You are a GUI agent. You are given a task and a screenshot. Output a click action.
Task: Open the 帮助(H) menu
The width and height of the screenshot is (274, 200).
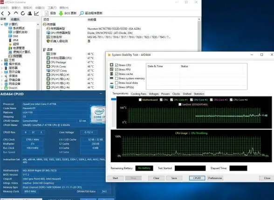point(64,7)
